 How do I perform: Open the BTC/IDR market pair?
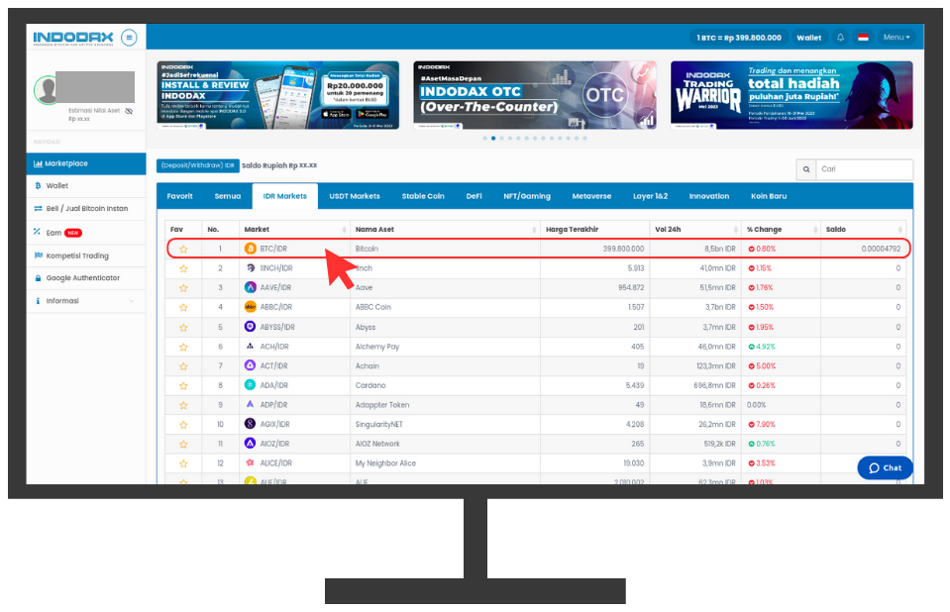273,249
